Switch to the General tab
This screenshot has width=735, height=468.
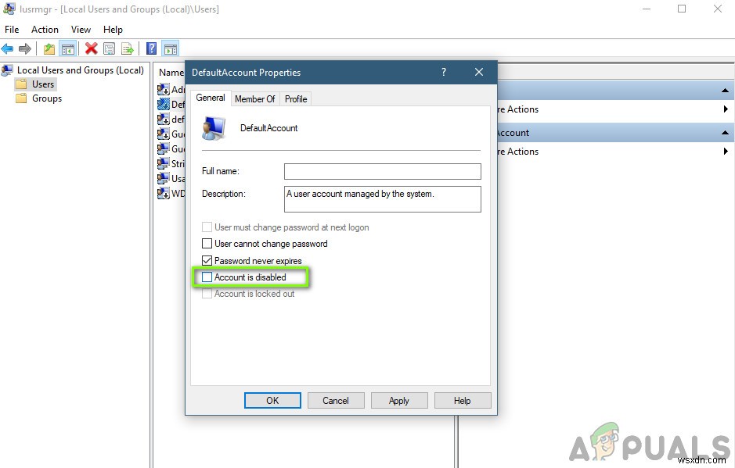211,98
